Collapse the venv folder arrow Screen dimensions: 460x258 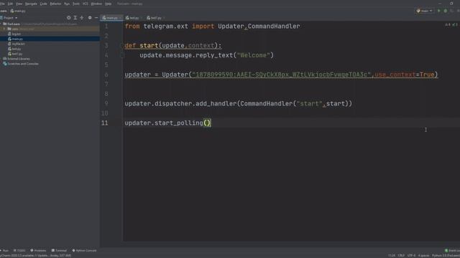tap(4, 29)
